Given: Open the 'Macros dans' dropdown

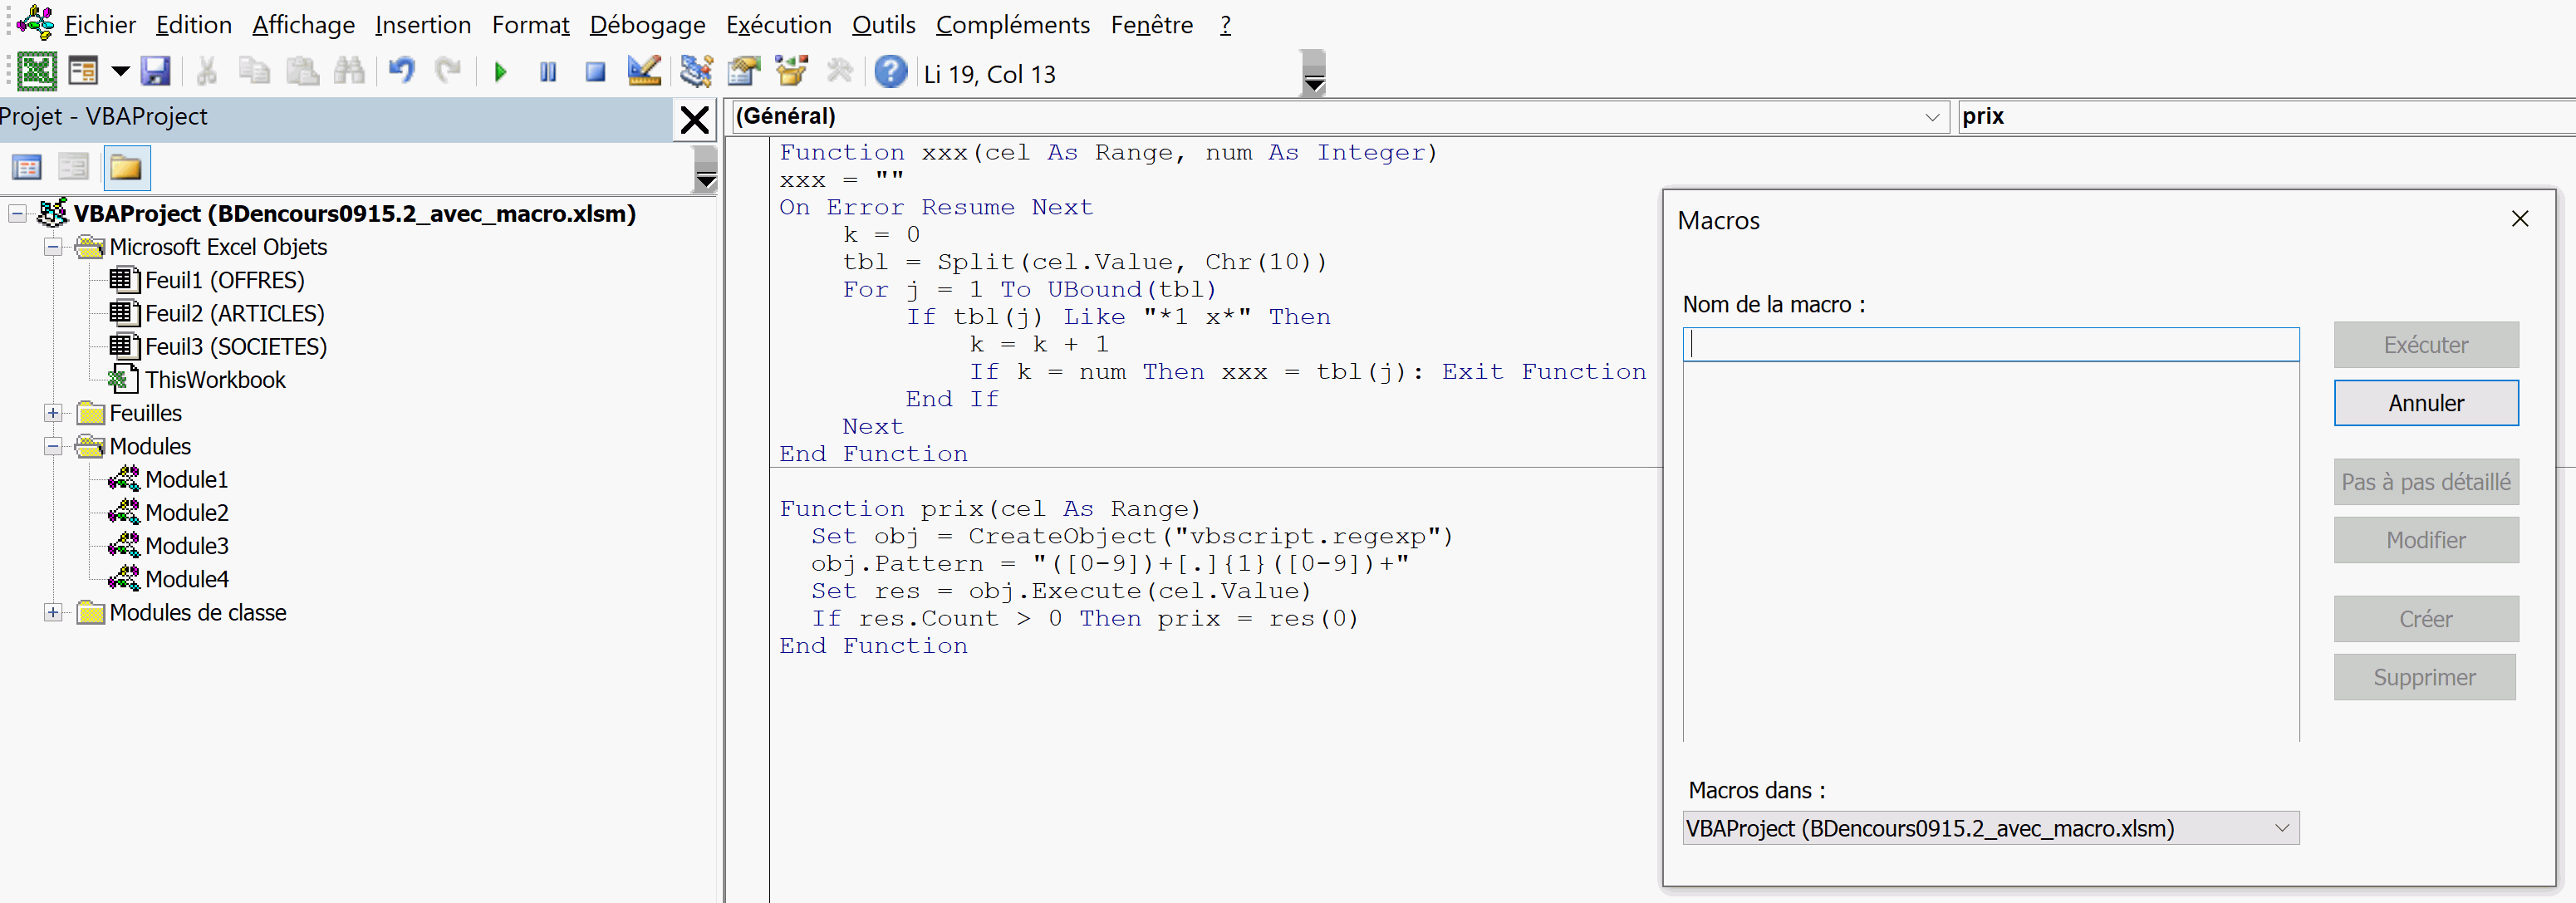Looking at the screenshot, I should click(x=2281, y=828).
